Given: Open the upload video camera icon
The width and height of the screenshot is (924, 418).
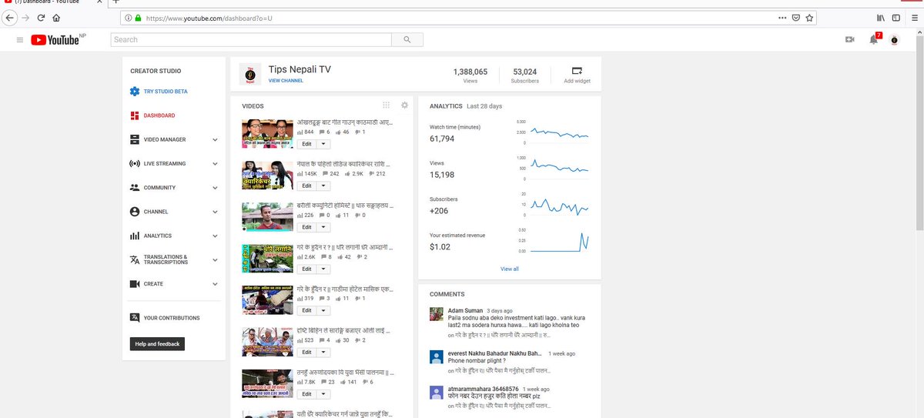Looking at the screenshot, I should click(x=850, y=39).
